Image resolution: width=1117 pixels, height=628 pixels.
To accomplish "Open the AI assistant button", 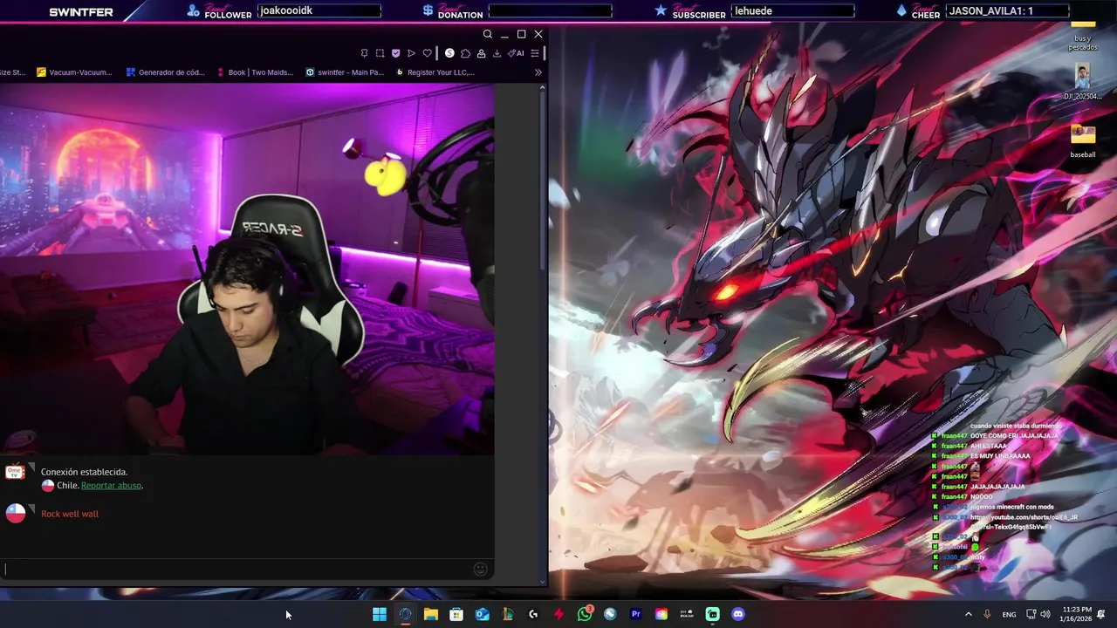I will [516, 53].
